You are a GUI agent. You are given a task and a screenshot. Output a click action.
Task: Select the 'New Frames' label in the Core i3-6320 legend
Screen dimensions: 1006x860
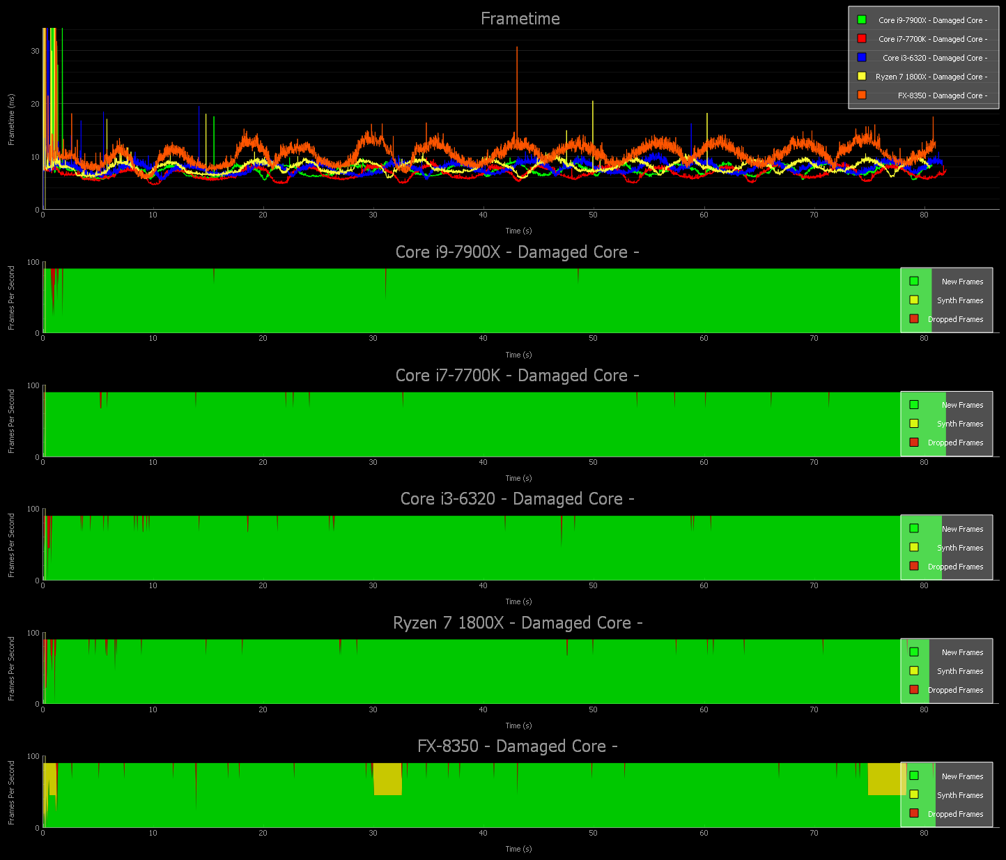click(x=962, y=529)
